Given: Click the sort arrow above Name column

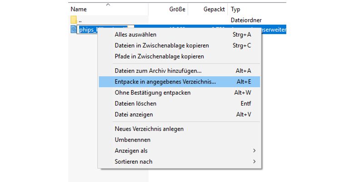Looking at the screenshot, I should click(x=108, y=4).
